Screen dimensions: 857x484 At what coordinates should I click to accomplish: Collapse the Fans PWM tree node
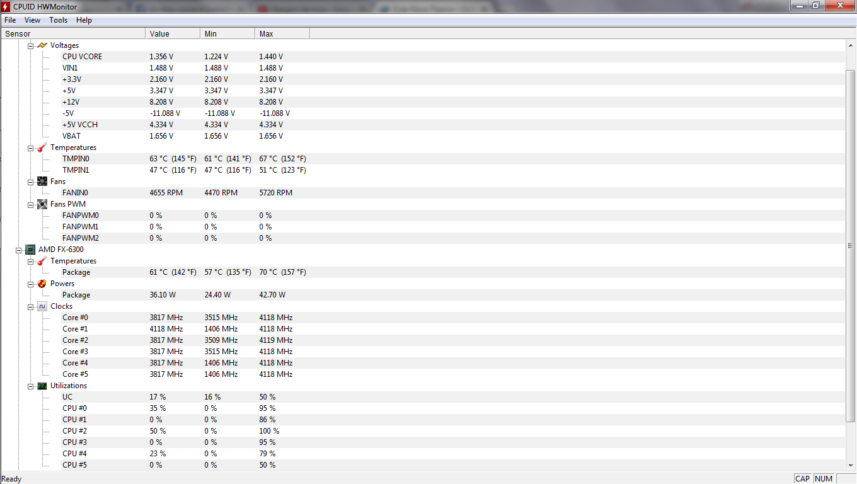[30, 204]
